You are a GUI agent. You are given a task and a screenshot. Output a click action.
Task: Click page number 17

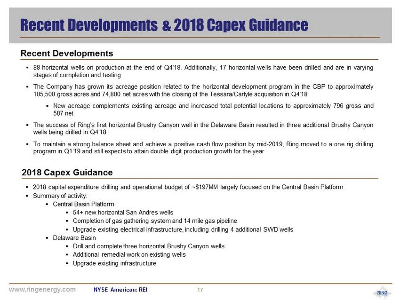200,290
